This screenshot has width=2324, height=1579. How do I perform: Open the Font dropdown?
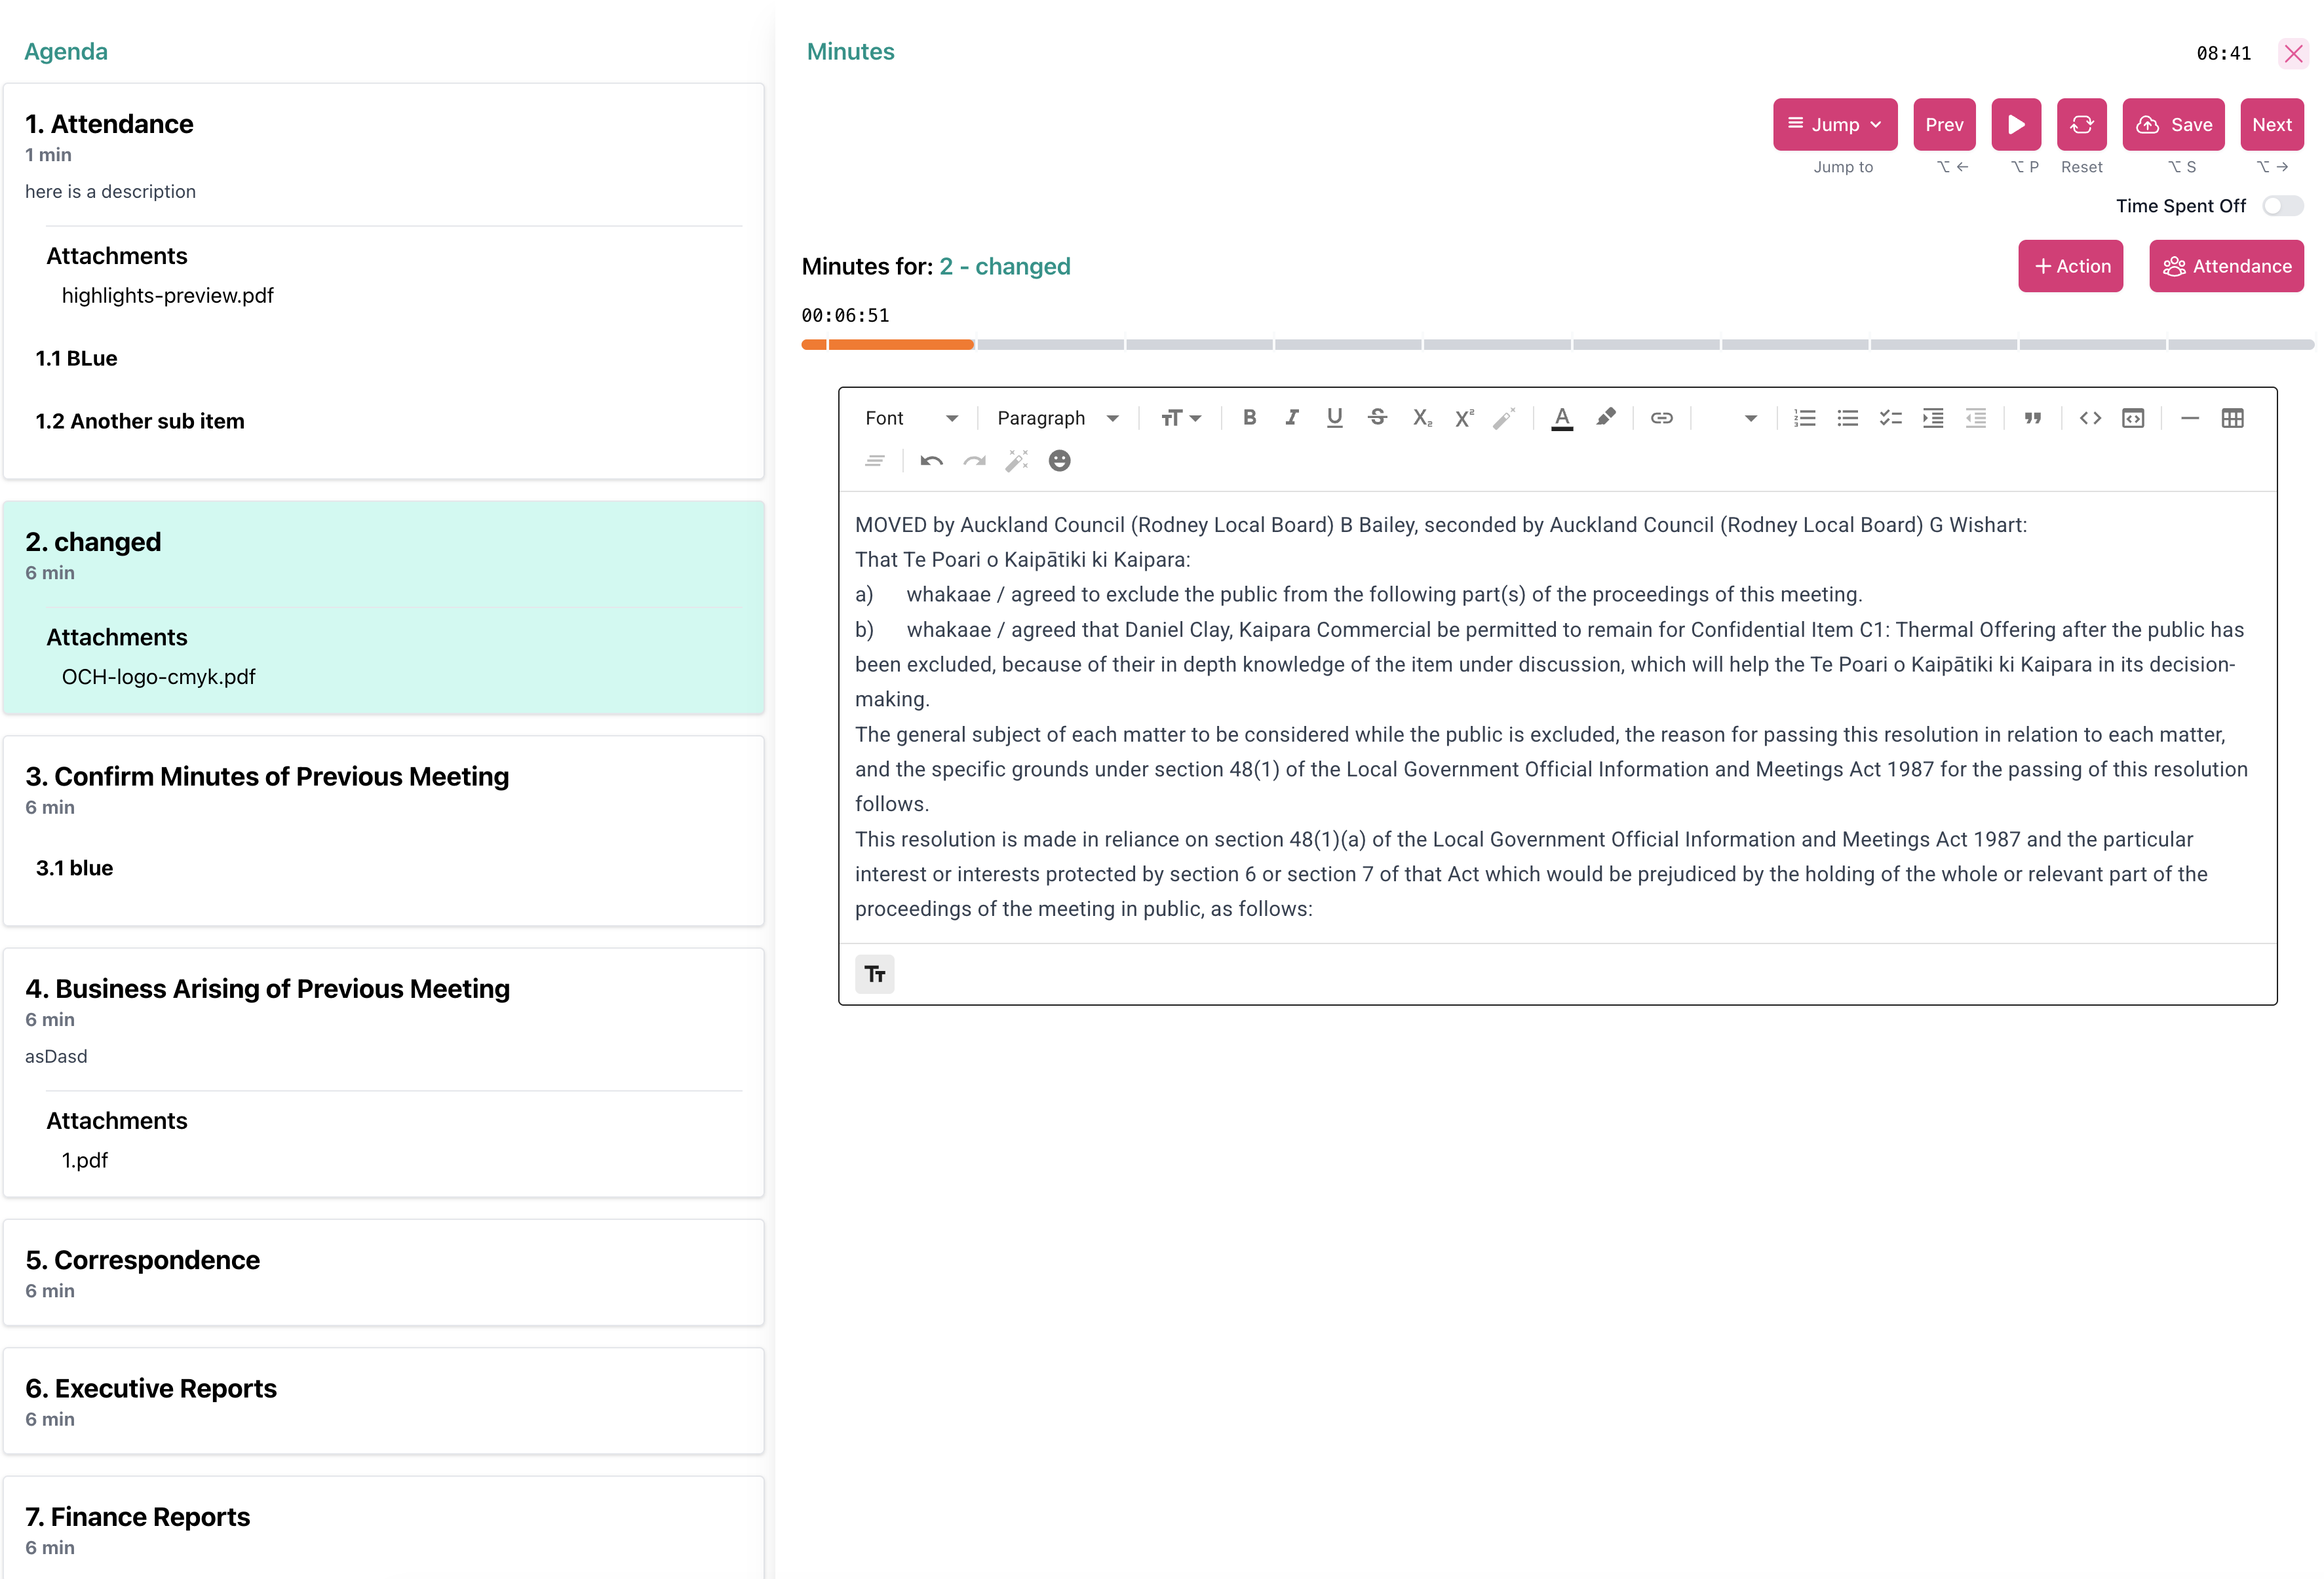coord(910,418)
